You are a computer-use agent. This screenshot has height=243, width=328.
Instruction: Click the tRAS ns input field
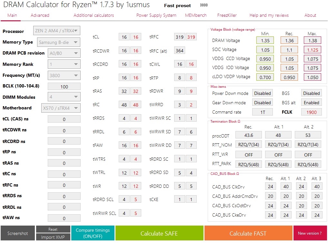coord(64,163)
